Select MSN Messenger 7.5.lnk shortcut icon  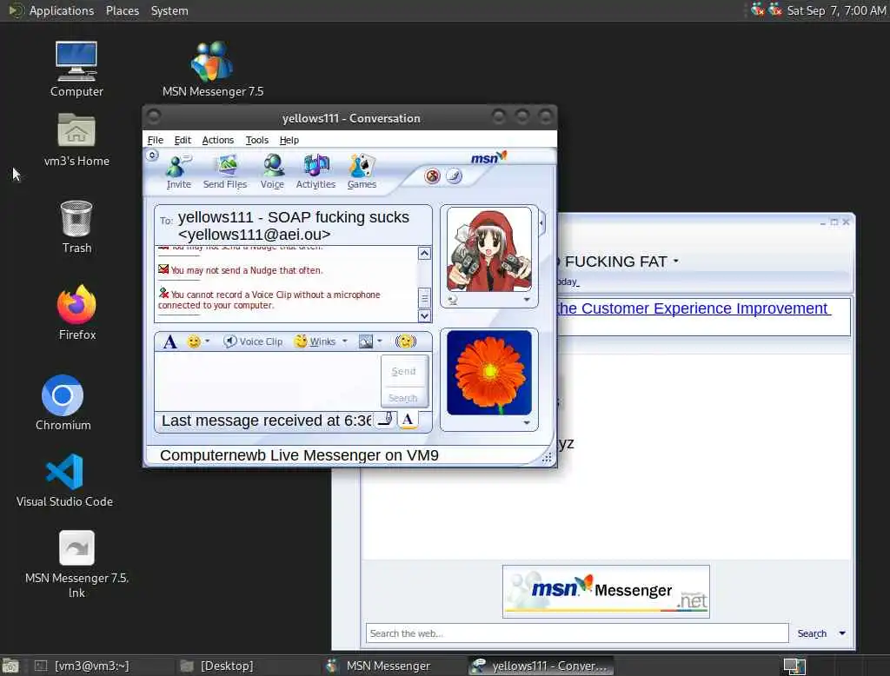click(76, 565)
